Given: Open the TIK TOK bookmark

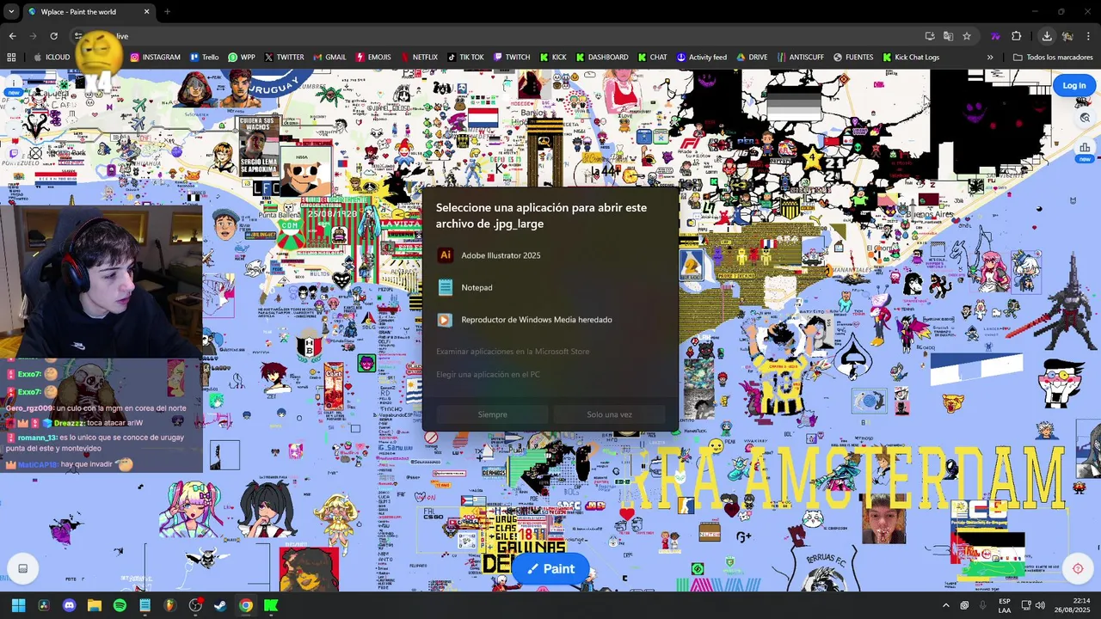Looking at the screenshot, I should (465, 58).
